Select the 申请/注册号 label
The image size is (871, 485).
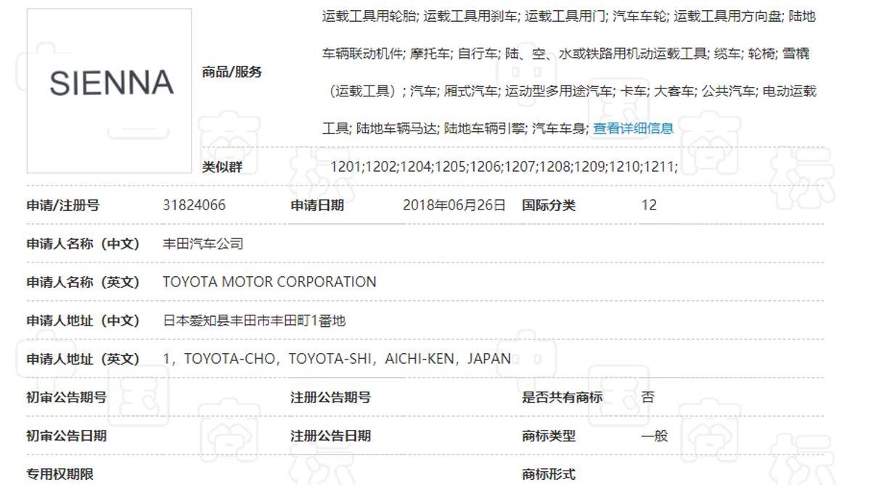63,205
